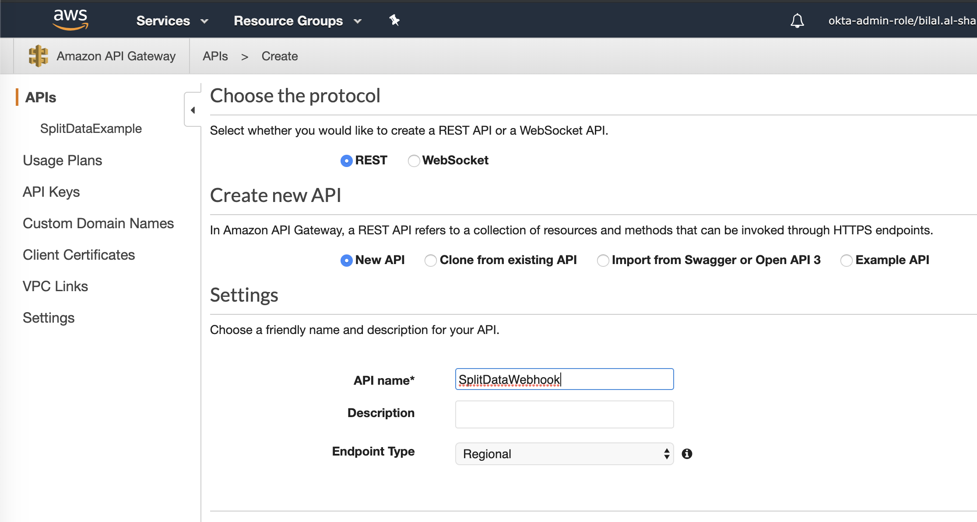Select the REST protocol radio button
This screenshot has width=977, height=522.
tap(346, 161)
